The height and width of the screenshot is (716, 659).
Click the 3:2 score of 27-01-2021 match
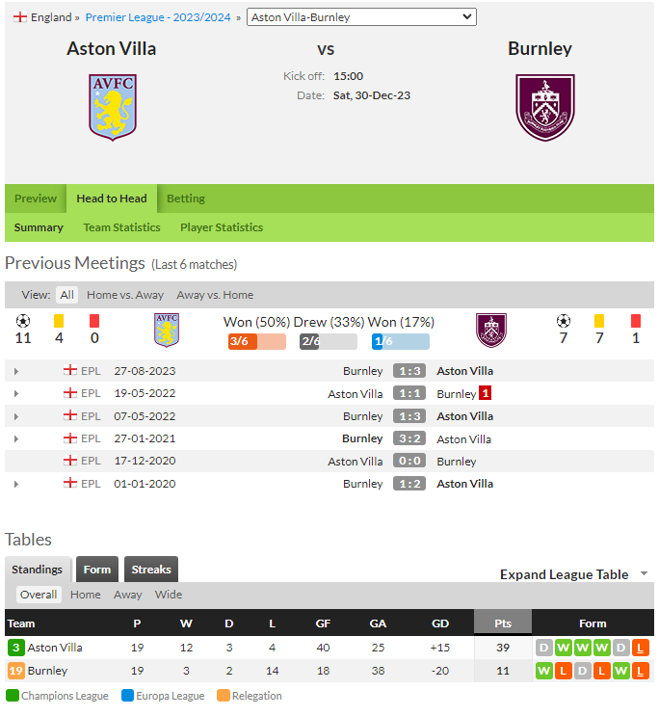click(409, 438)
